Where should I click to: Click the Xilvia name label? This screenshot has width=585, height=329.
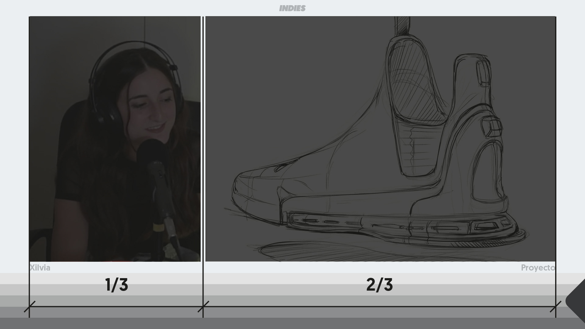(x=40, y=268)
